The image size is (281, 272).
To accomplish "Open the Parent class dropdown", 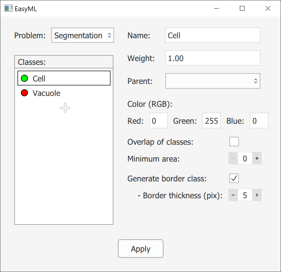I will 213,81.
